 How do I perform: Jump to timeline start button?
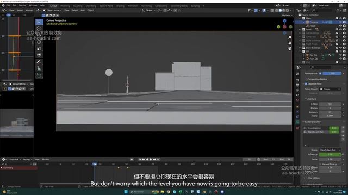click(x=140, y=159)
